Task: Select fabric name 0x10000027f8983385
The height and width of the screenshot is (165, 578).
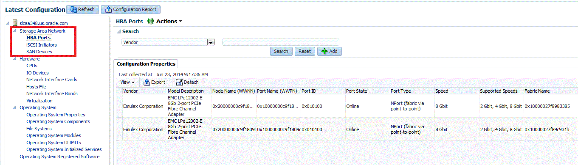Action: point(547,106)
